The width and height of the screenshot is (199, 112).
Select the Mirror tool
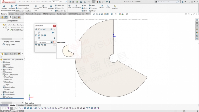[92, 11]
